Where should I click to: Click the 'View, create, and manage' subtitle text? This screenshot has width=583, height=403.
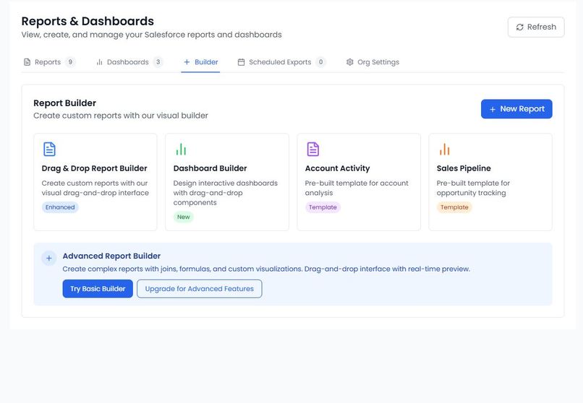coord(151,35)
